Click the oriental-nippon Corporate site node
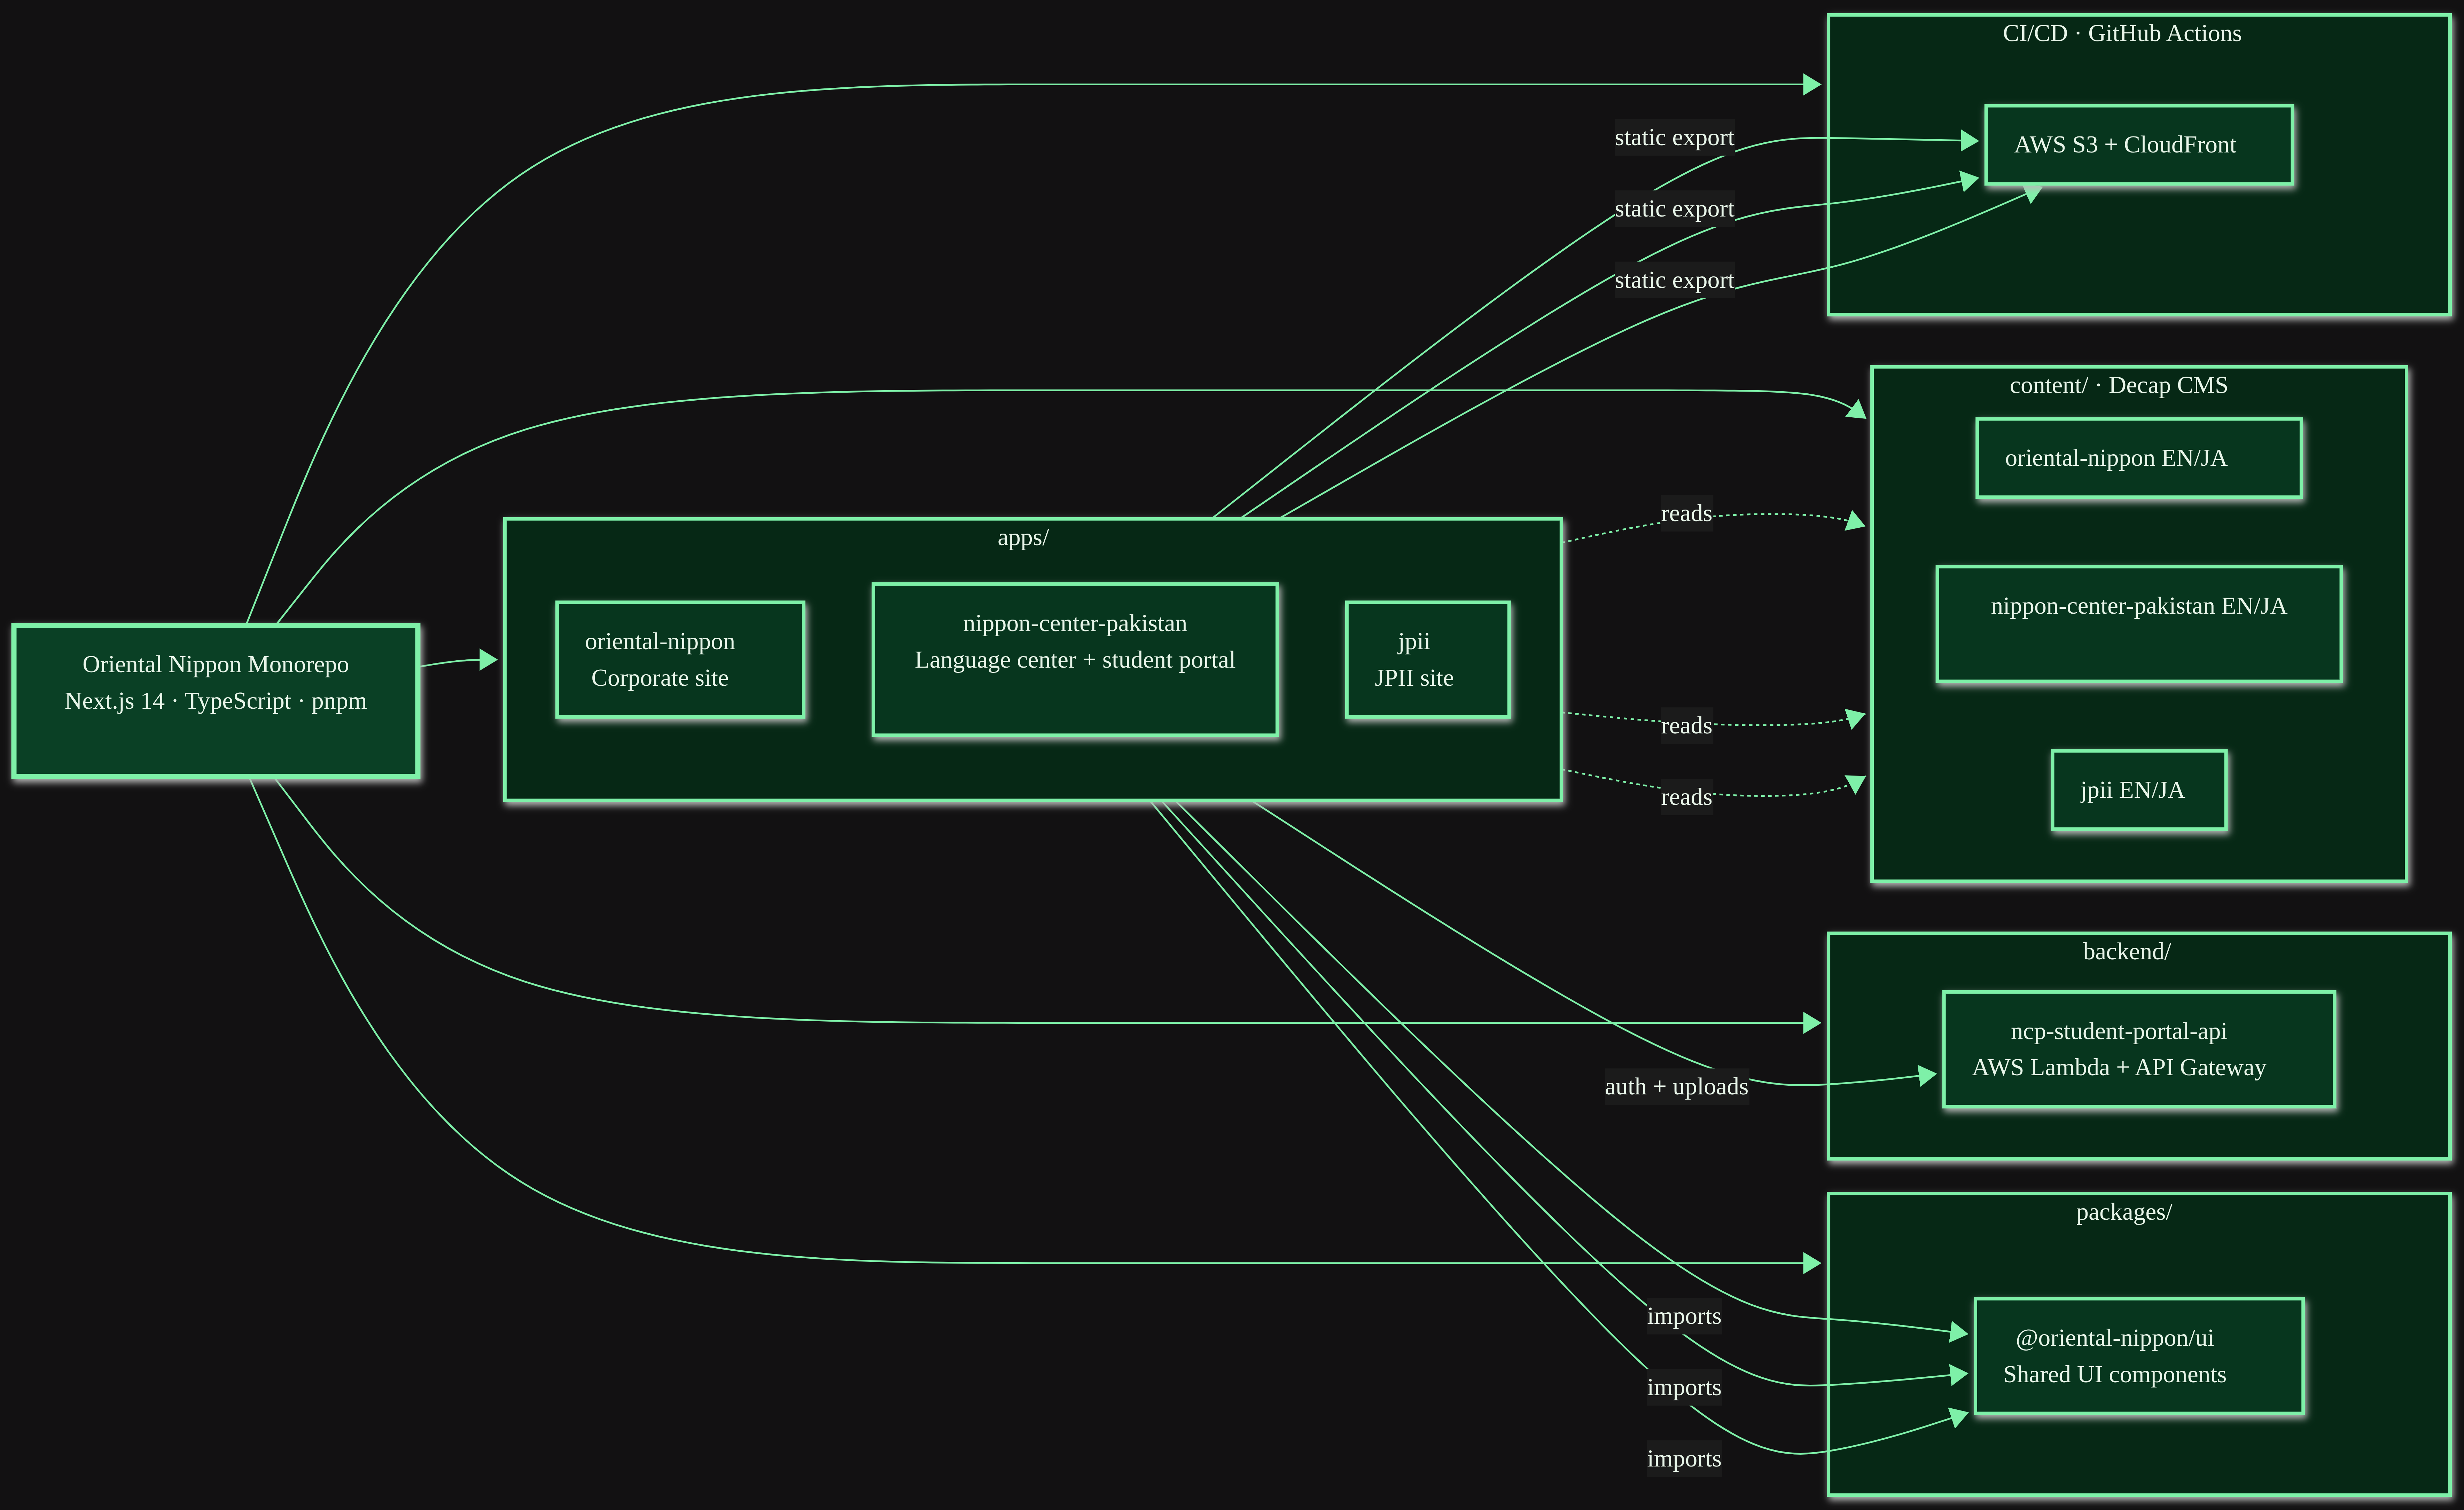 tap(680, 660)
